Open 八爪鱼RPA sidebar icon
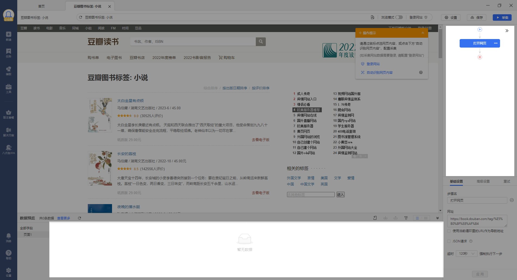 tap(9, 150)
